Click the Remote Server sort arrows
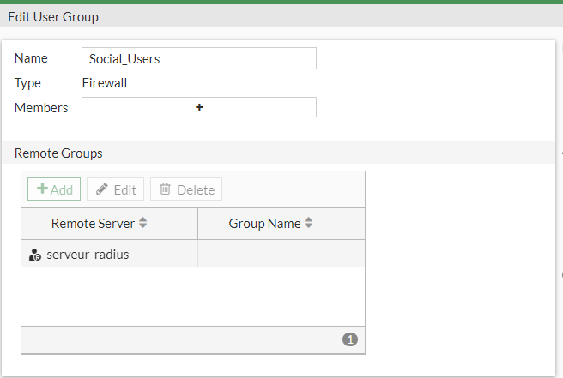This screenshot has width=563, height=378. (143, 224)
